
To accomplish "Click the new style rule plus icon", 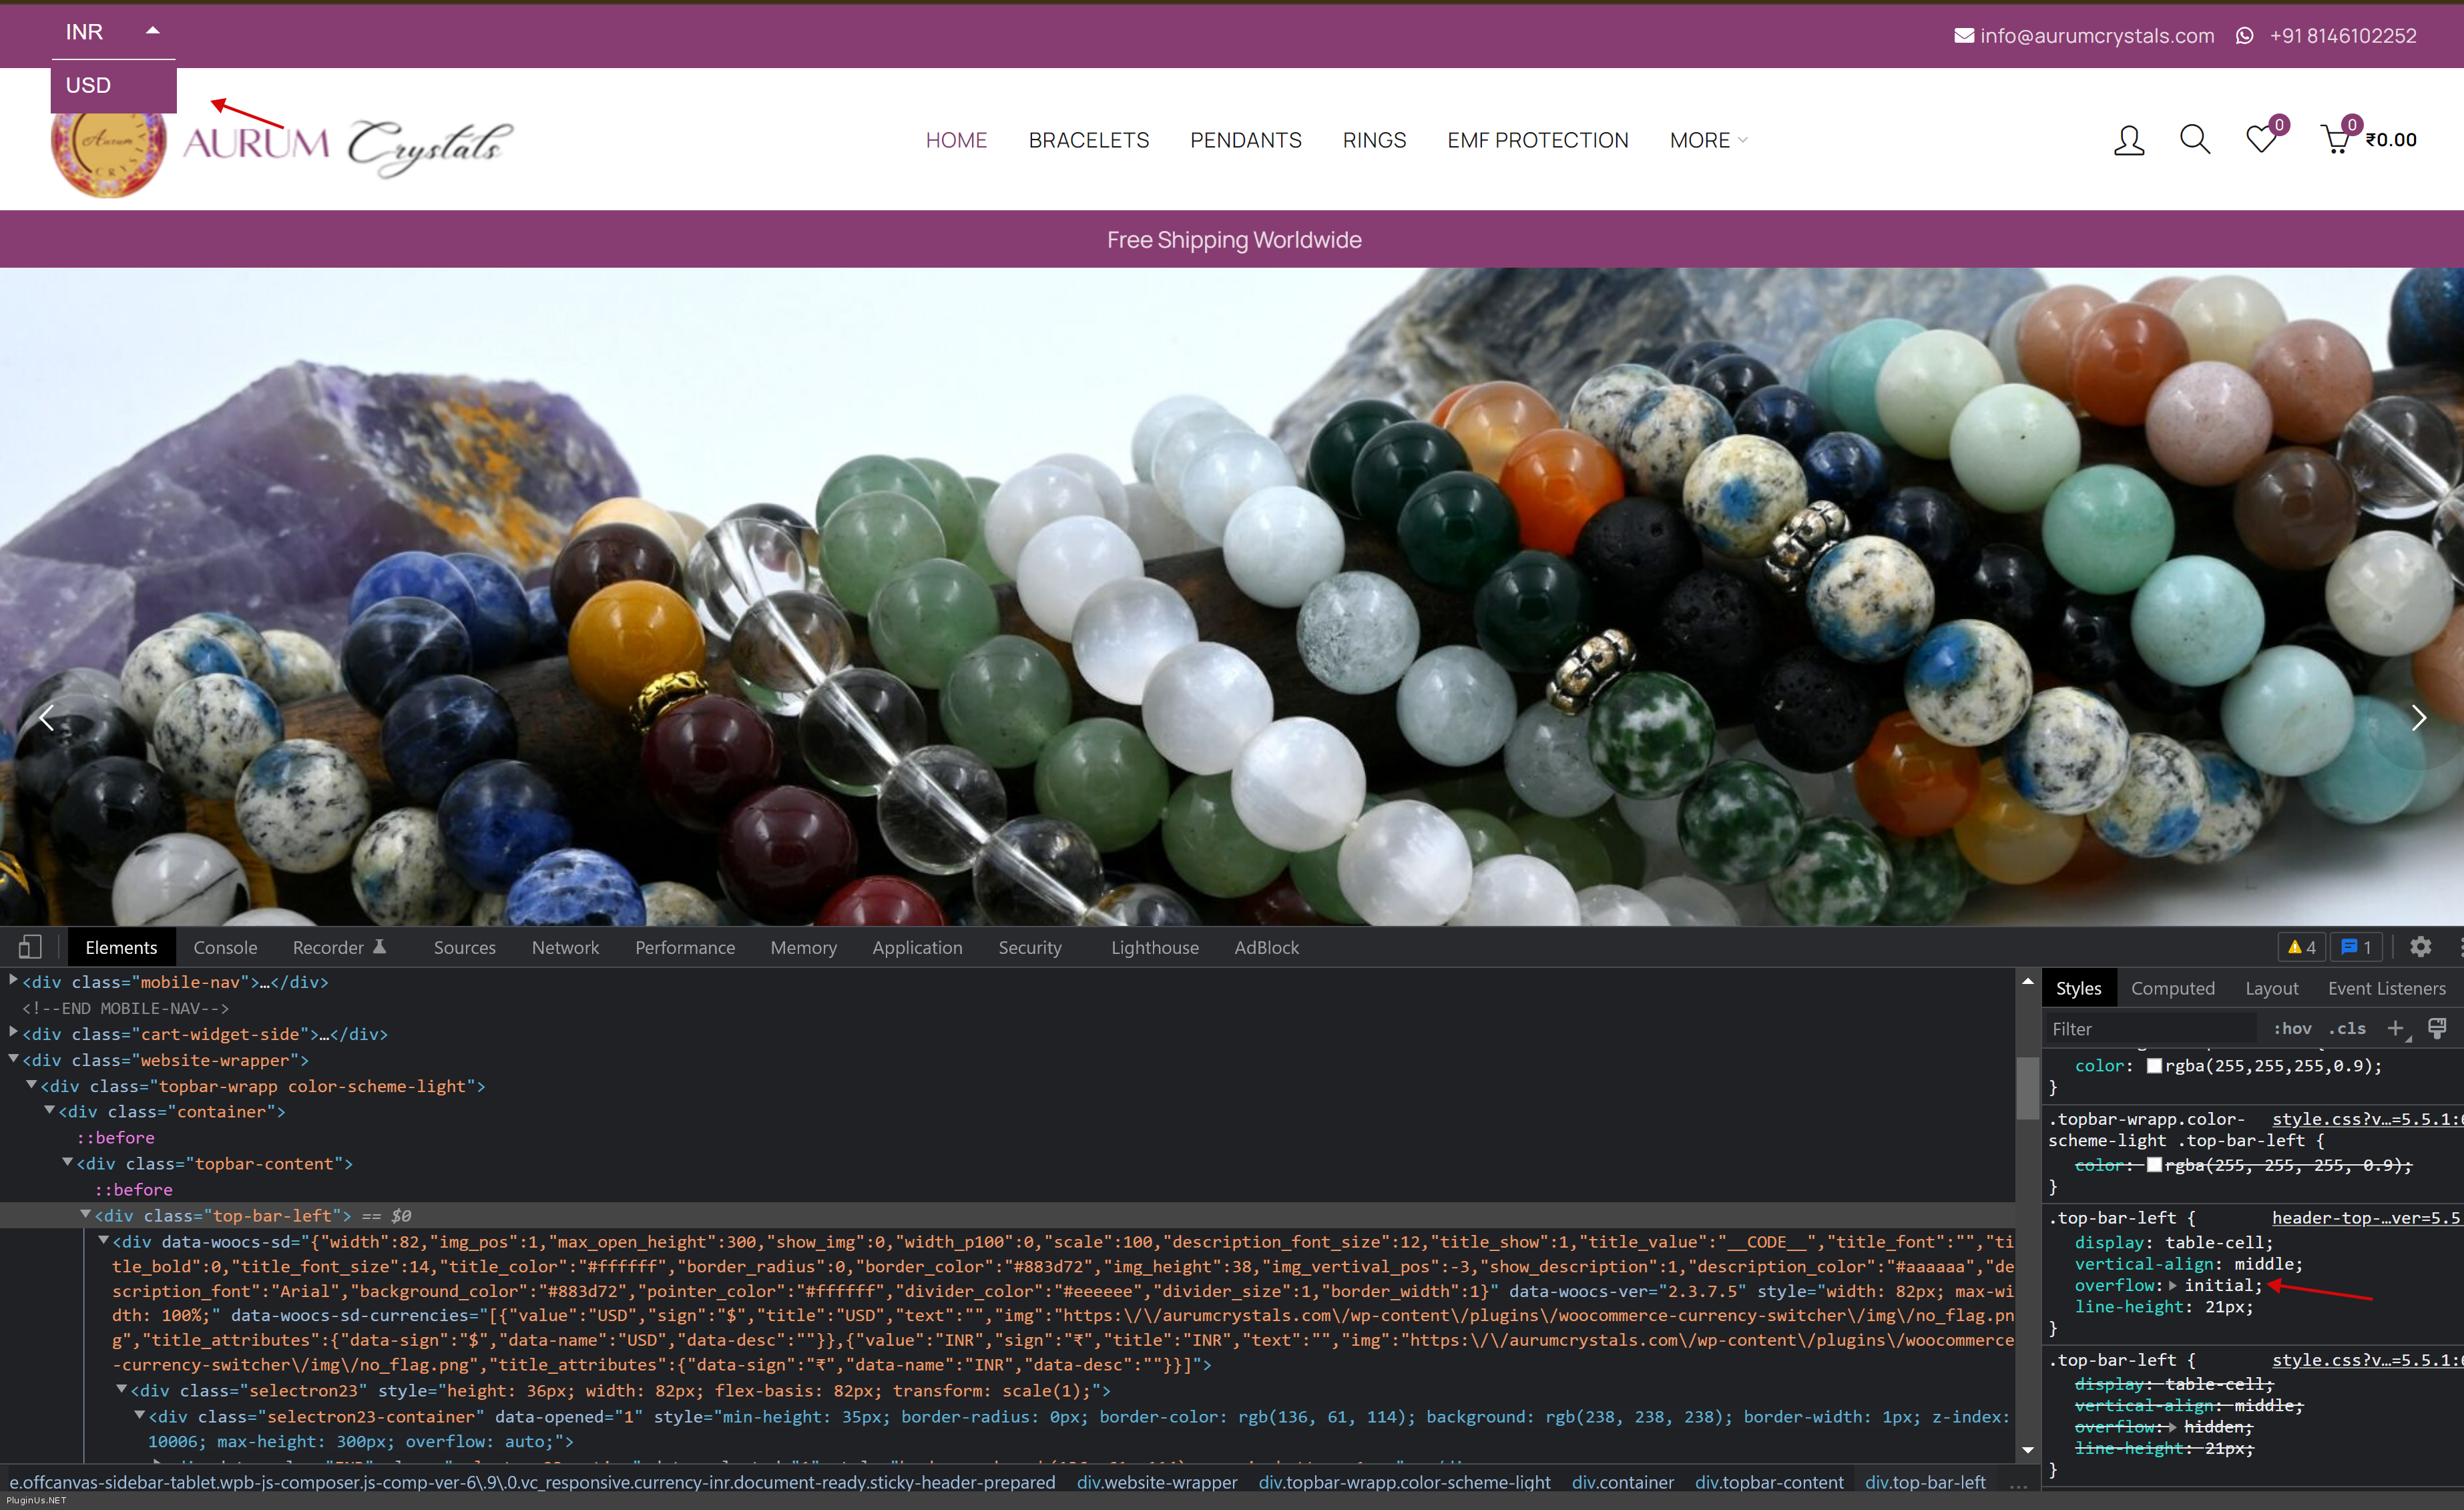I will coord(2395,1028).
